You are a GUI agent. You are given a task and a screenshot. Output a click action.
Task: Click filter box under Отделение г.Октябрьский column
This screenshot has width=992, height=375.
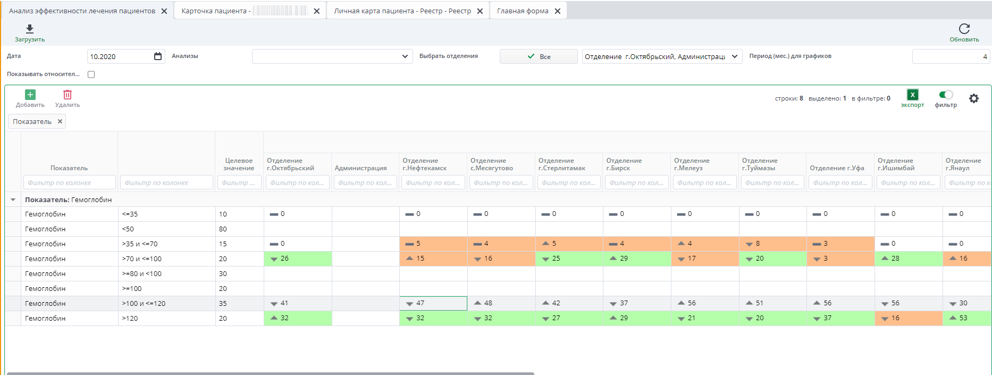pos(298,182)
